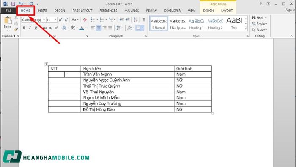The image size is (296, 167).
Task: Open the font size dropdown
Action: 55,20
